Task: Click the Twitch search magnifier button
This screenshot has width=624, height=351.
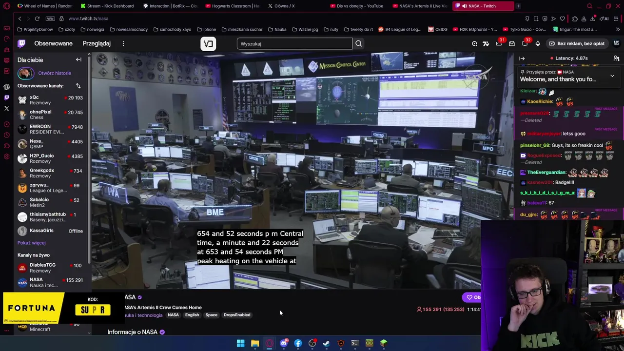Action: (358, 43)
